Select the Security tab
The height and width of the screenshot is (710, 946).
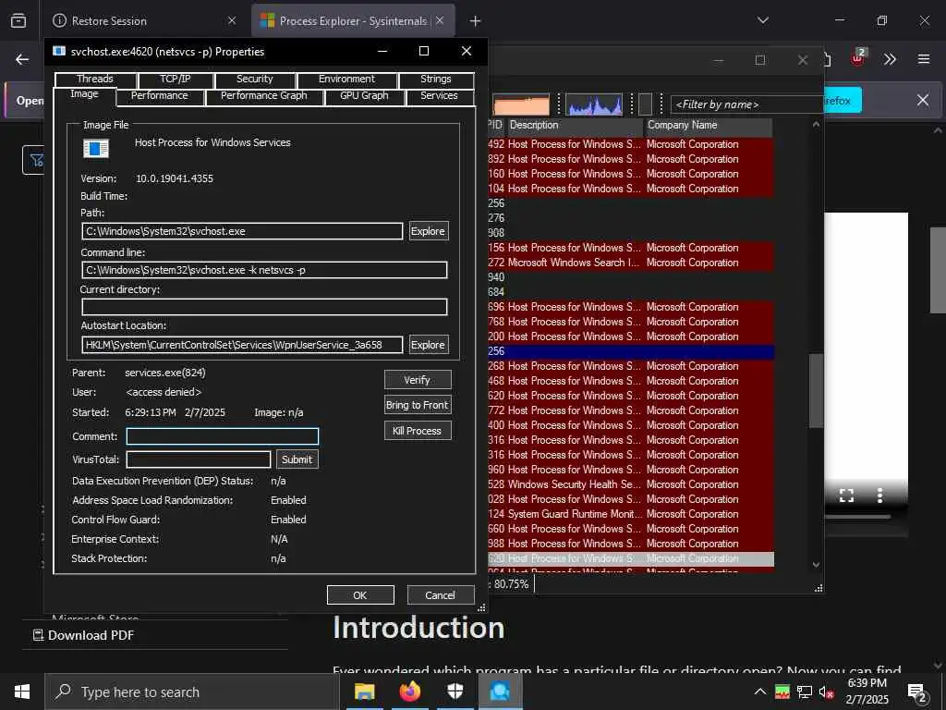click(255, 80)
